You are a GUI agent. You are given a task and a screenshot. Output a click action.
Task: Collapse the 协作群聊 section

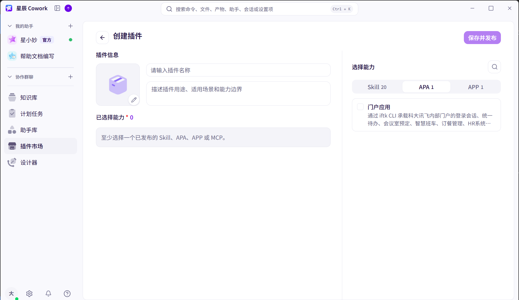coord(10,77)
